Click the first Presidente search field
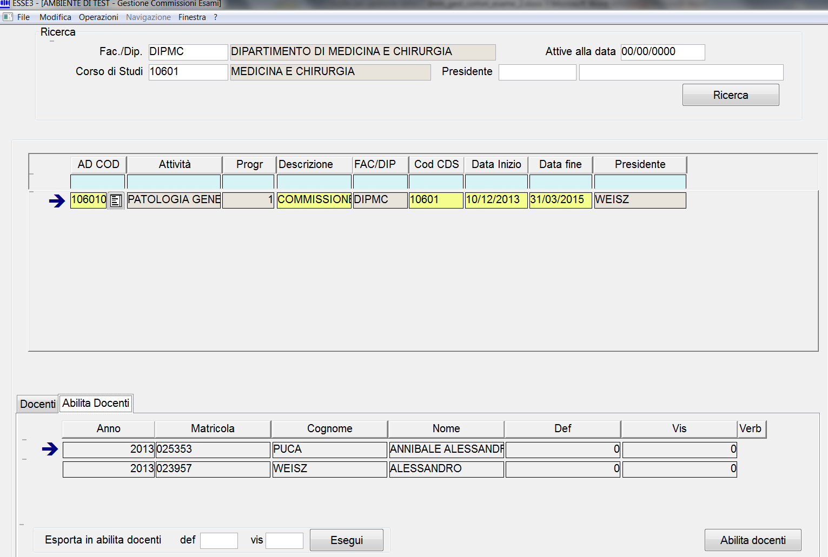828x557 pixels. (538, 72)
